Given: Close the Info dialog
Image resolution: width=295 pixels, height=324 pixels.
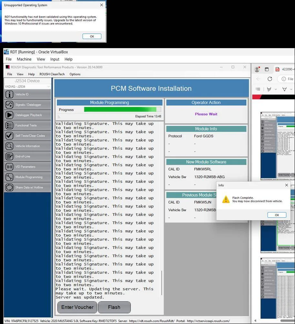Looking at the screenshot, I should [287, 185].
